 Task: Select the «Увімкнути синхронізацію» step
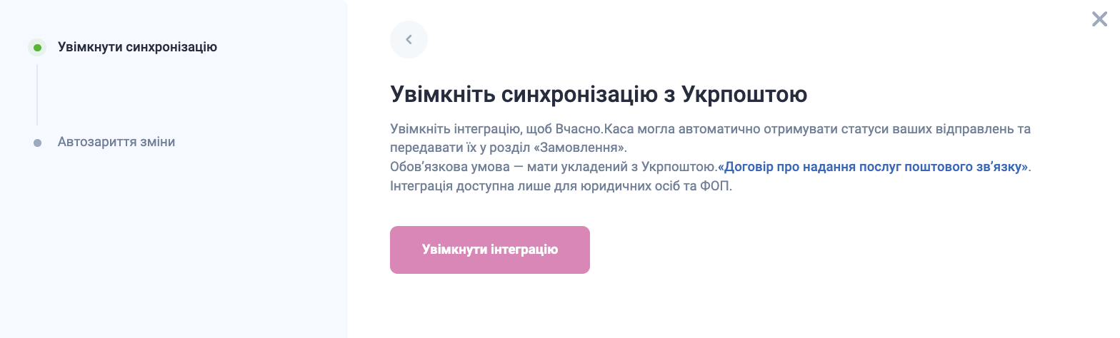(137, 48)
